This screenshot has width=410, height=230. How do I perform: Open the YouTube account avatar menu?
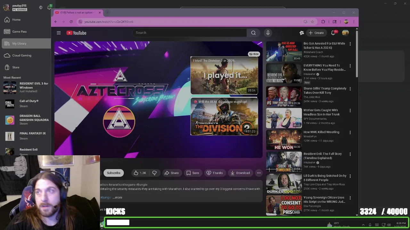(345, 33)
